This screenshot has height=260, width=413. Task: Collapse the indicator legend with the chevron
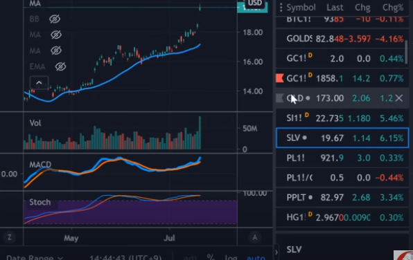39,83
